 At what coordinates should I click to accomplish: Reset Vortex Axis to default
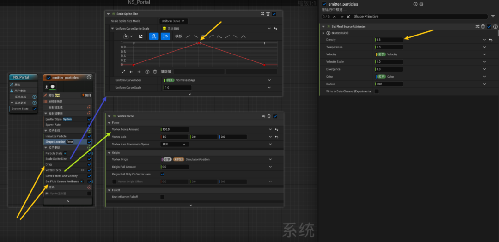(277, 137)
